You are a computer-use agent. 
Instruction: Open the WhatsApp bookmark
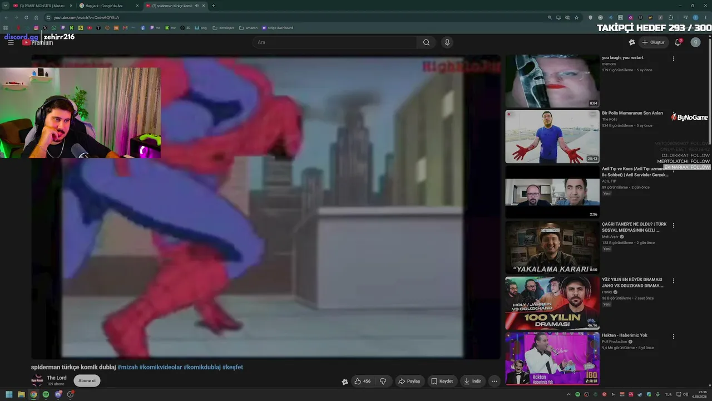tap(54, 28)
